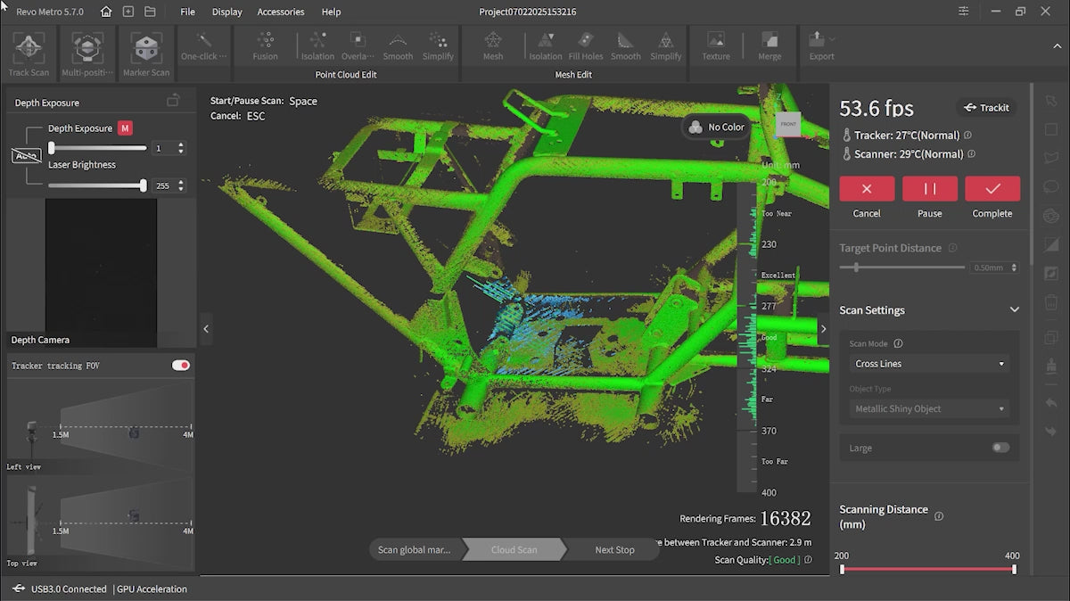
Task: Open the Mesh tool
Action: click(493, 43)
